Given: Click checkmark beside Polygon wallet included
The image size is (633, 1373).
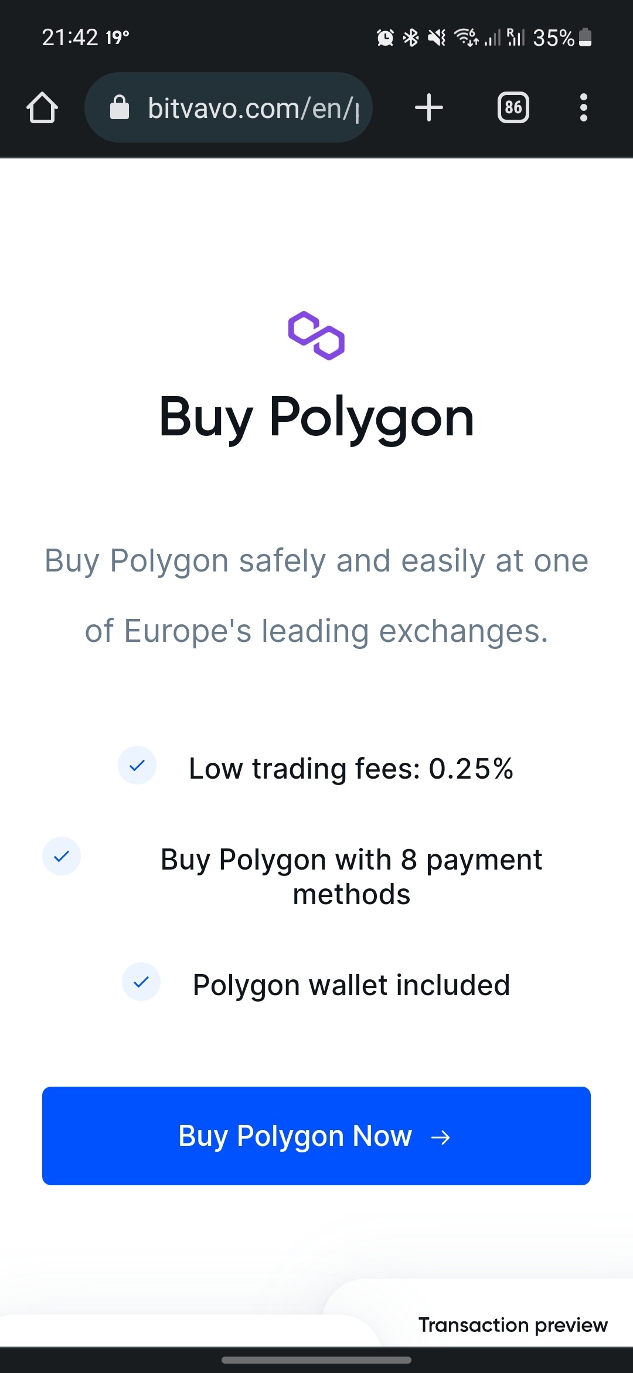Looking at the screenshot, I should point(141,982).
